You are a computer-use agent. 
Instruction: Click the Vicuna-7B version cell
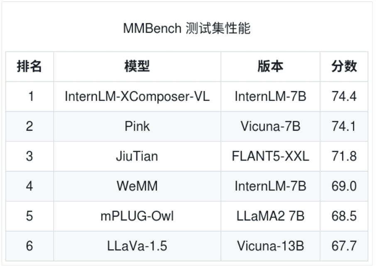[270, 126]
